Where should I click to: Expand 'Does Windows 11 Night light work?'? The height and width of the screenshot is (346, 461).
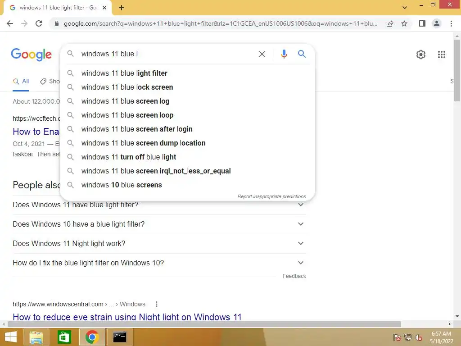tap(159, 244)
